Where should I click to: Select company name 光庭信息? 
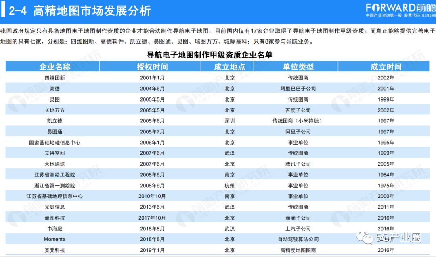[55, 207]
